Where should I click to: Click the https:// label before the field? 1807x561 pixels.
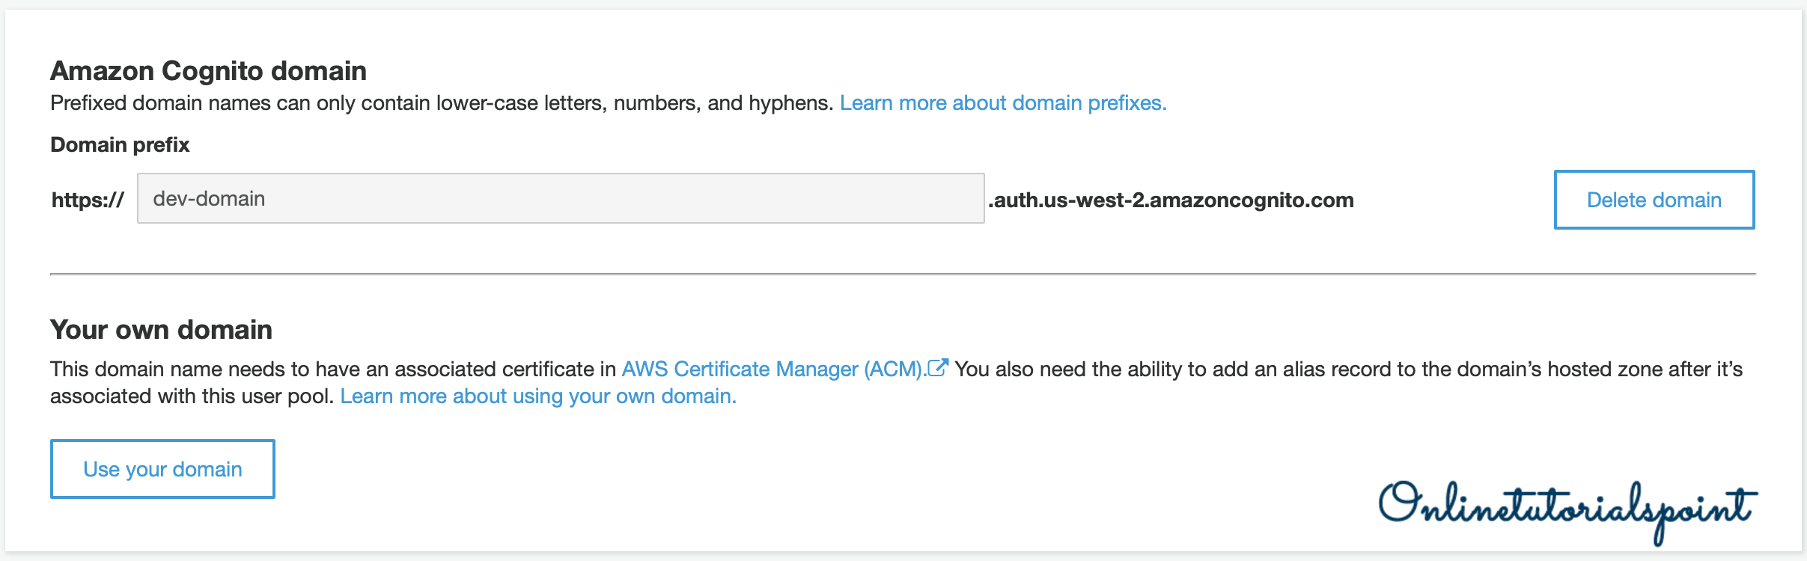click(88, 200)
